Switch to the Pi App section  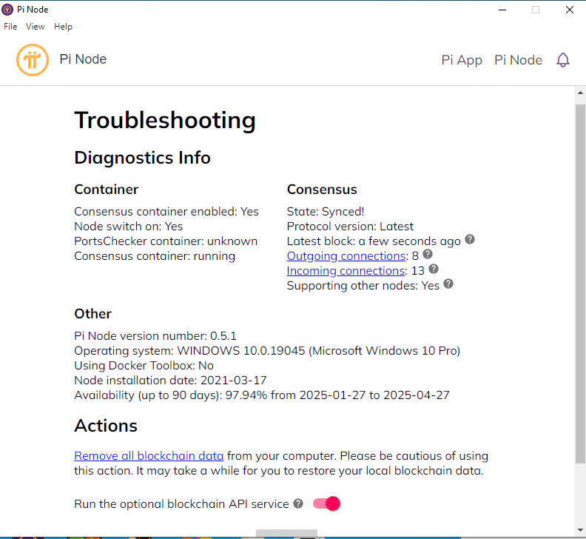coord(462,60)
